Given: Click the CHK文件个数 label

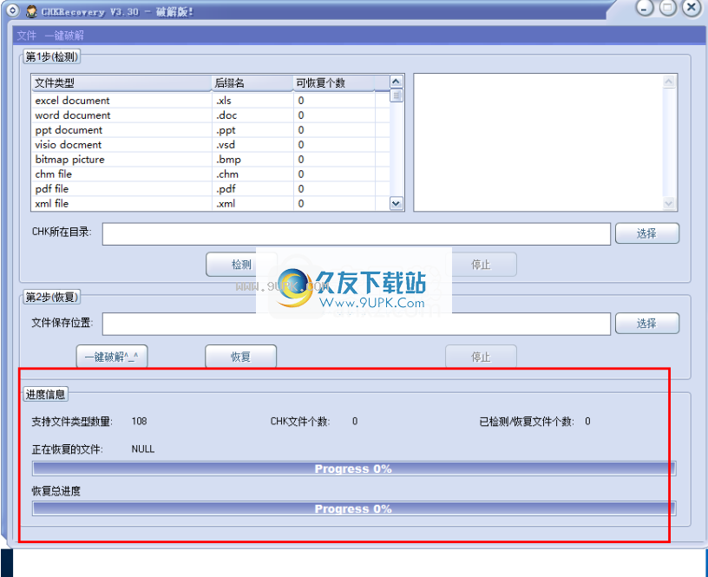Looking at the screenshot, I should [300, 421].
